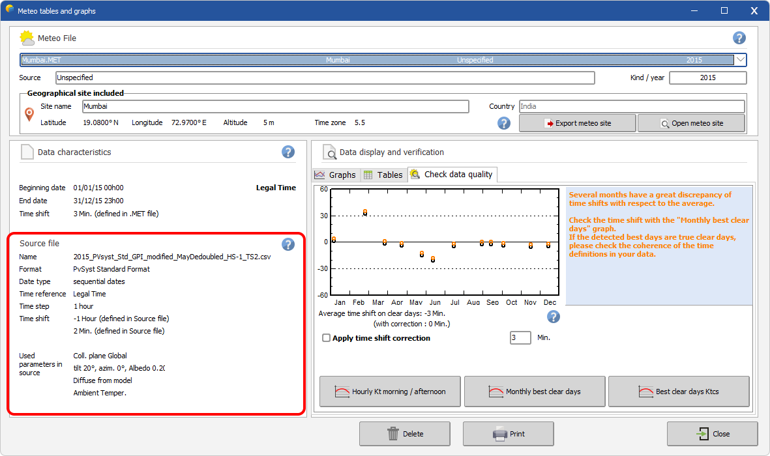Click the time shift minutes input field
Image resolution: width=770 pixels, height=456 pixels.
pyautogui.click(x=520, y=337)
